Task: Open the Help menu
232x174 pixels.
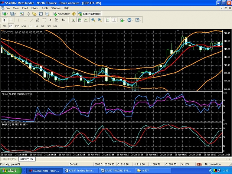Action: pyautogui.click(x=66, y=8)
